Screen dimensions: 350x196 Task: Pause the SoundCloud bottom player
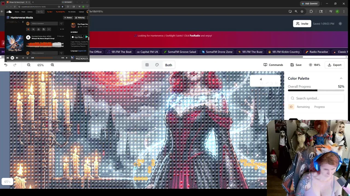pyautogui.click(x=12, y=58)
